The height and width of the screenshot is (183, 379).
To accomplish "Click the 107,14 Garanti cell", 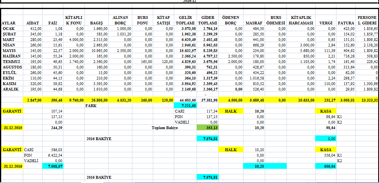I will (x=53, y=111).
